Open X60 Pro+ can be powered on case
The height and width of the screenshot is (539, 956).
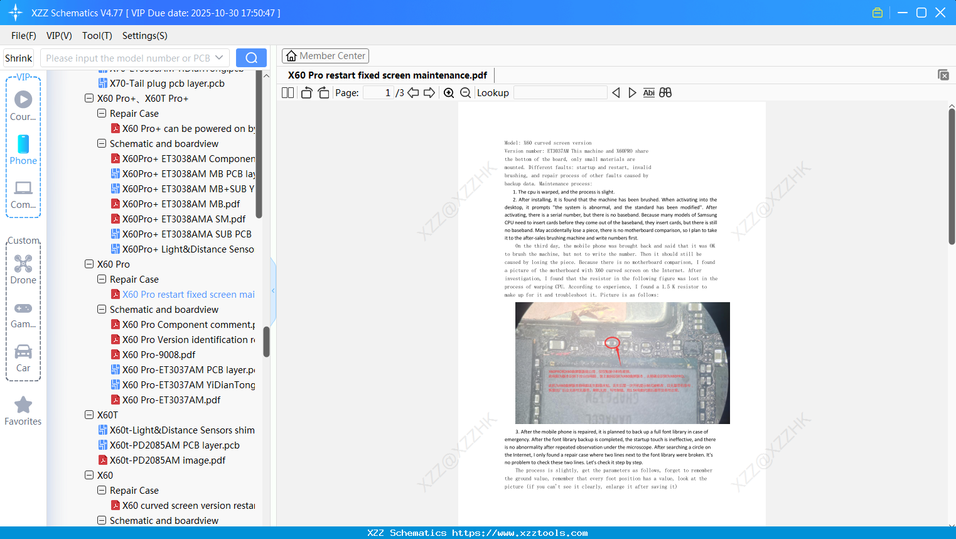(183, 129)
